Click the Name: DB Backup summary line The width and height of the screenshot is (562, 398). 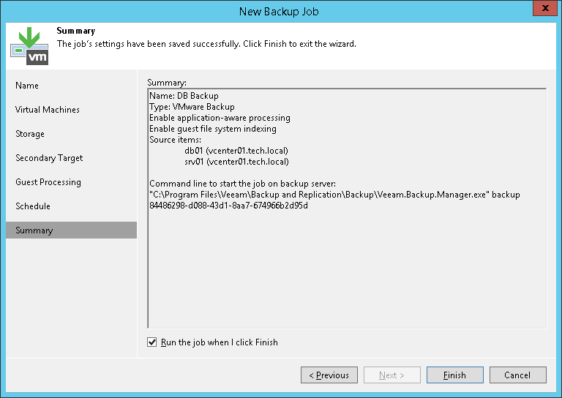point(184,96)
